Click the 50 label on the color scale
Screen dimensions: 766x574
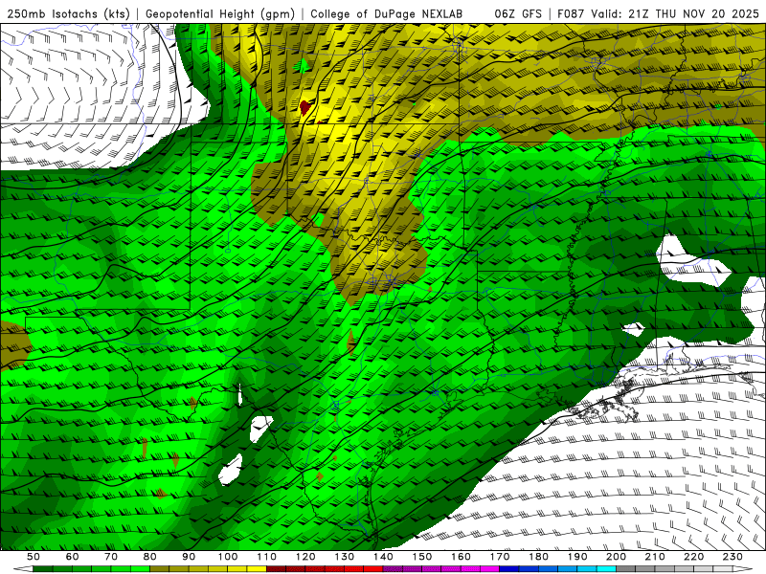click(x=34, y=557)
